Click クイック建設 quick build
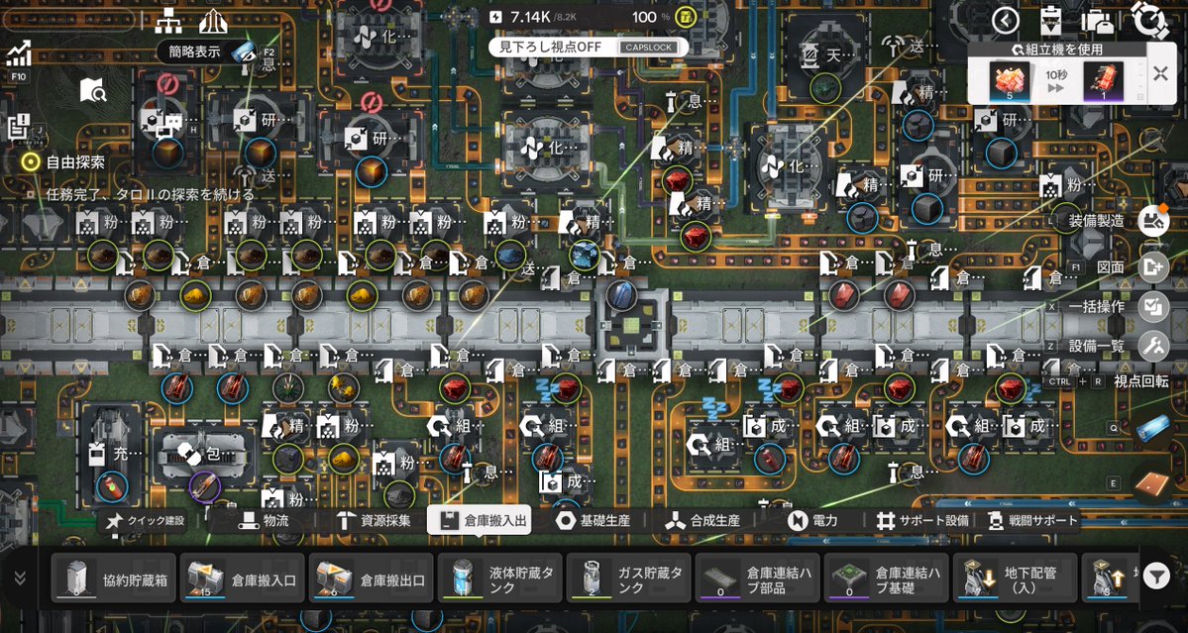1188x633 pixels. [144, 521]
